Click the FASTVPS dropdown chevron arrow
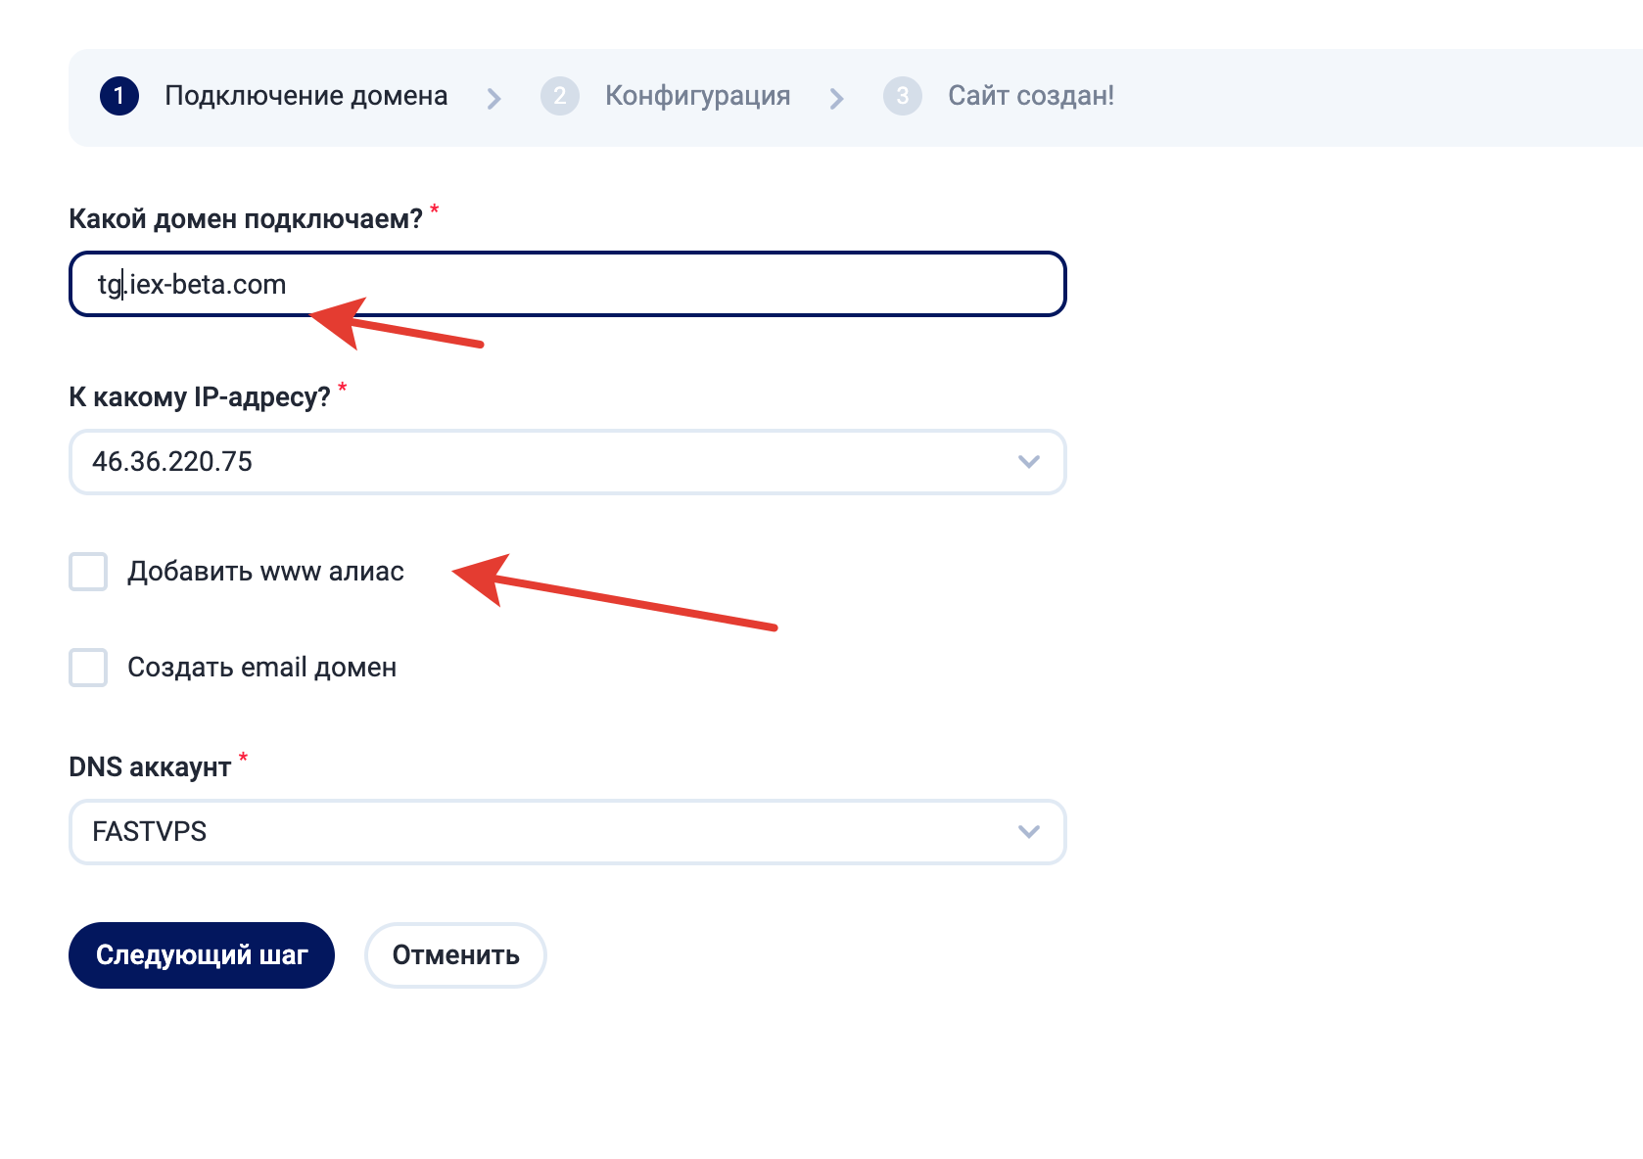Viewport: 1643px width, 1159px height. tap(1028, 832)
